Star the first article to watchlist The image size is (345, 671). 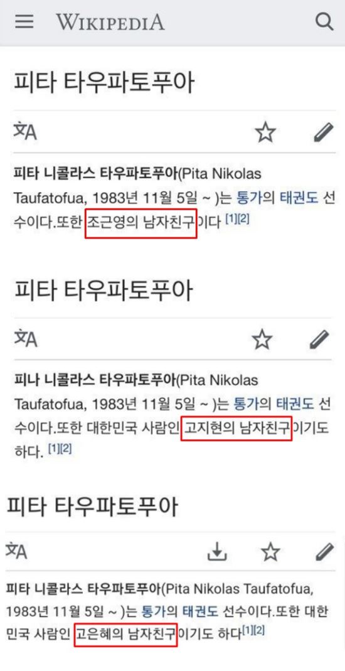coord(265,132)
